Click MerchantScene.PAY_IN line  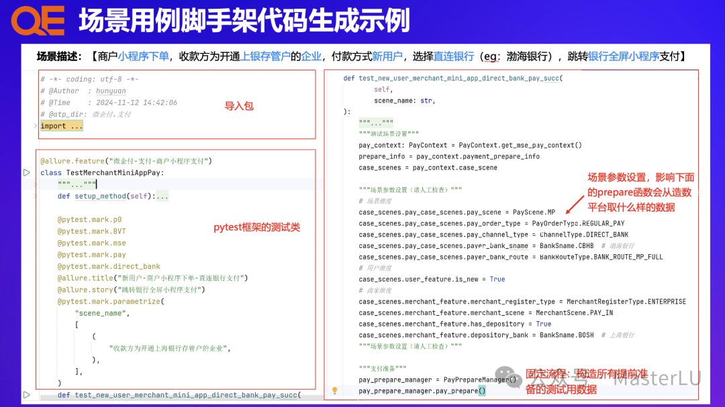(x=485, y=312)
